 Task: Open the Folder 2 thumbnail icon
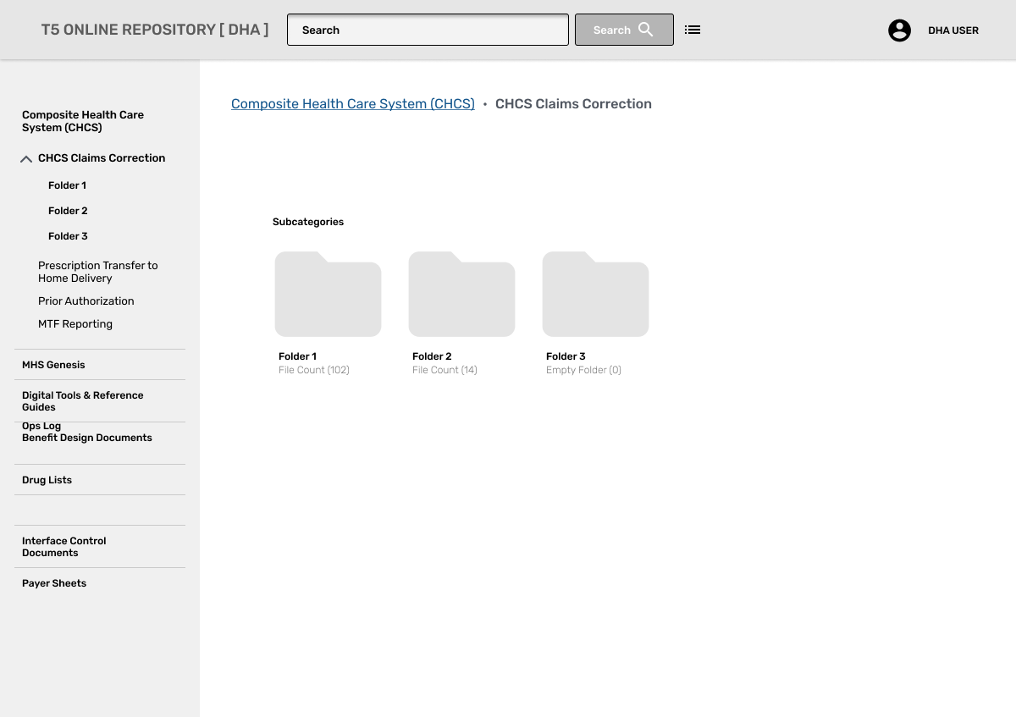coord(461,294)
